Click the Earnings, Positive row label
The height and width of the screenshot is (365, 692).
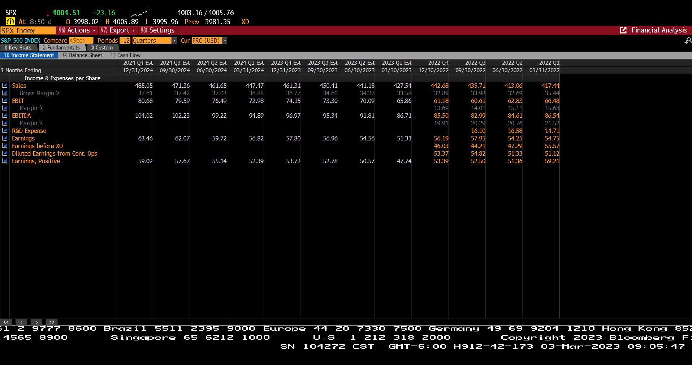click(36, 161)
